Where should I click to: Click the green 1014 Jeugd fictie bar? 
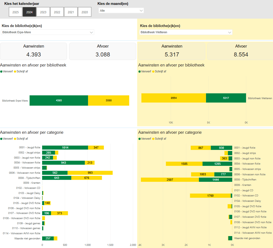(x=65, y=148)
